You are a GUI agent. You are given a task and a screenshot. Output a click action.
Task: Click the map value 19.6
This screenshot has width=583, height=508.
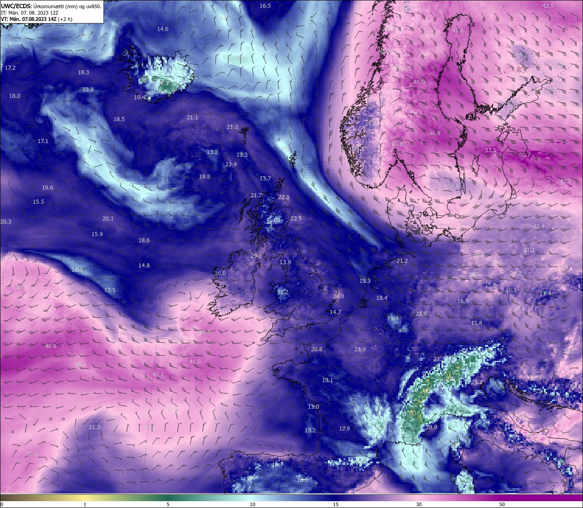click(x=47, y=188)
